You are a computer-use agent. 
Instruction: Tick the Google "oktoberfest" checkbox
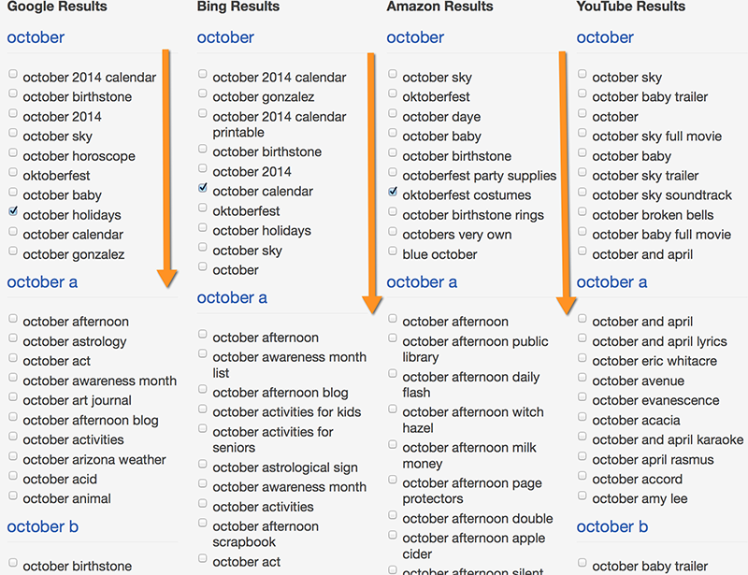coord(13,173)
